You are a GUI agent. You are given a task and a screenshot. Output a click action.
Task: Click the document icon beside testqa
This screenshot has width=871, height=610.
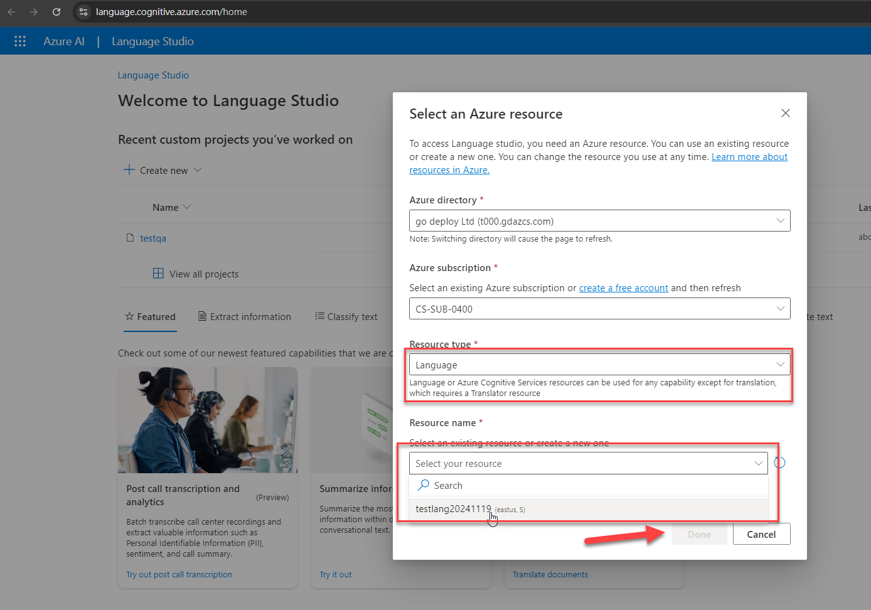tap(130, 238)
